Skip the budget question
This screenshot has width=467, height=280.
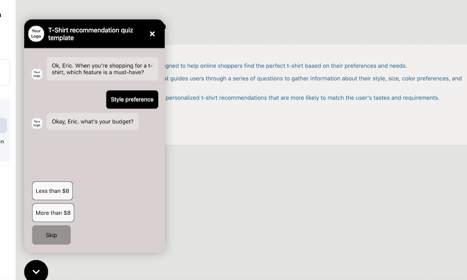pyautogui.click(x=51, y=235)
